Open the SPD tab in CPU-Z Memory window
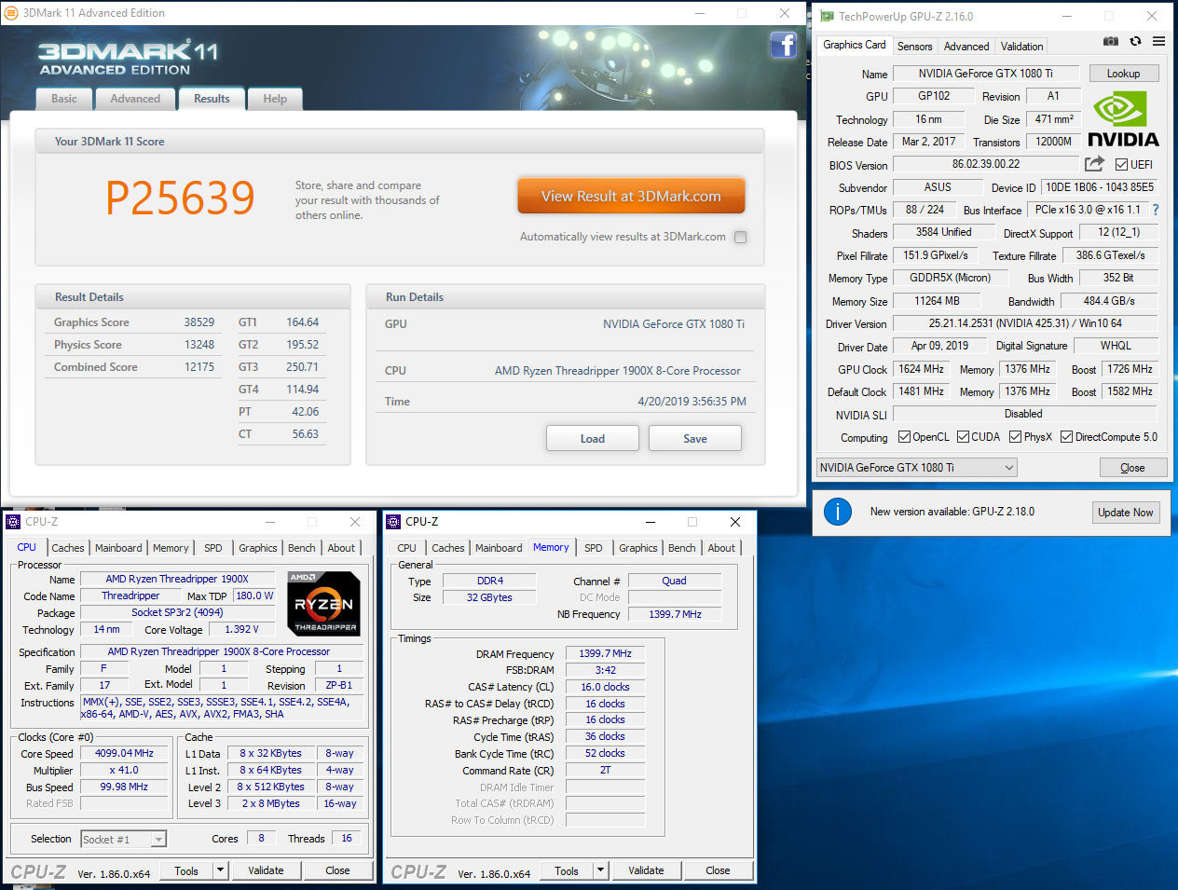 (x=594, y=548)
